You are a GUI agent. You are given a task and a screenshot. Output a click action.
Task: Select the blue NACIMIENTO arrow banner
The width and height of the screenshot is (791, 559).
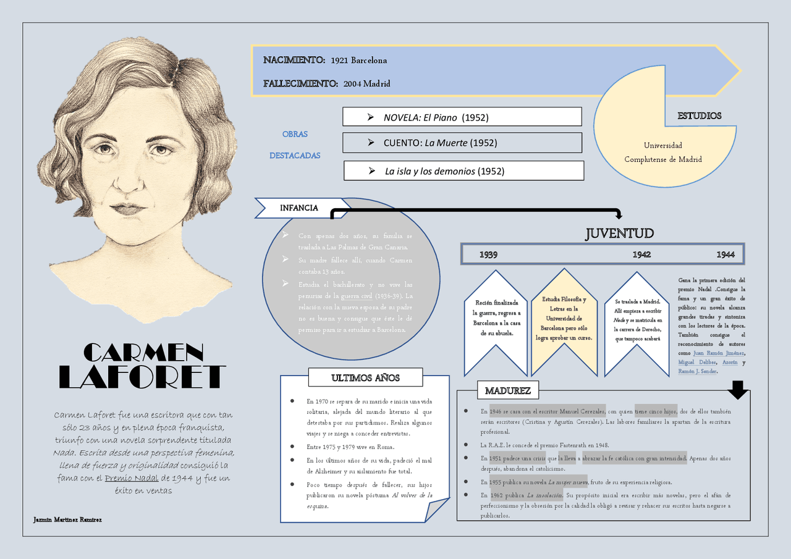click(x=482, y=71)
